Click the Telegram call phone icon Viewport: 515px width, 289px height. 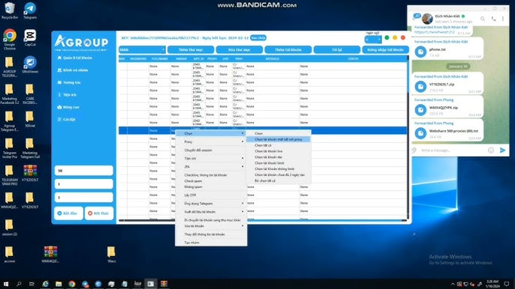[x=494, y=19]
